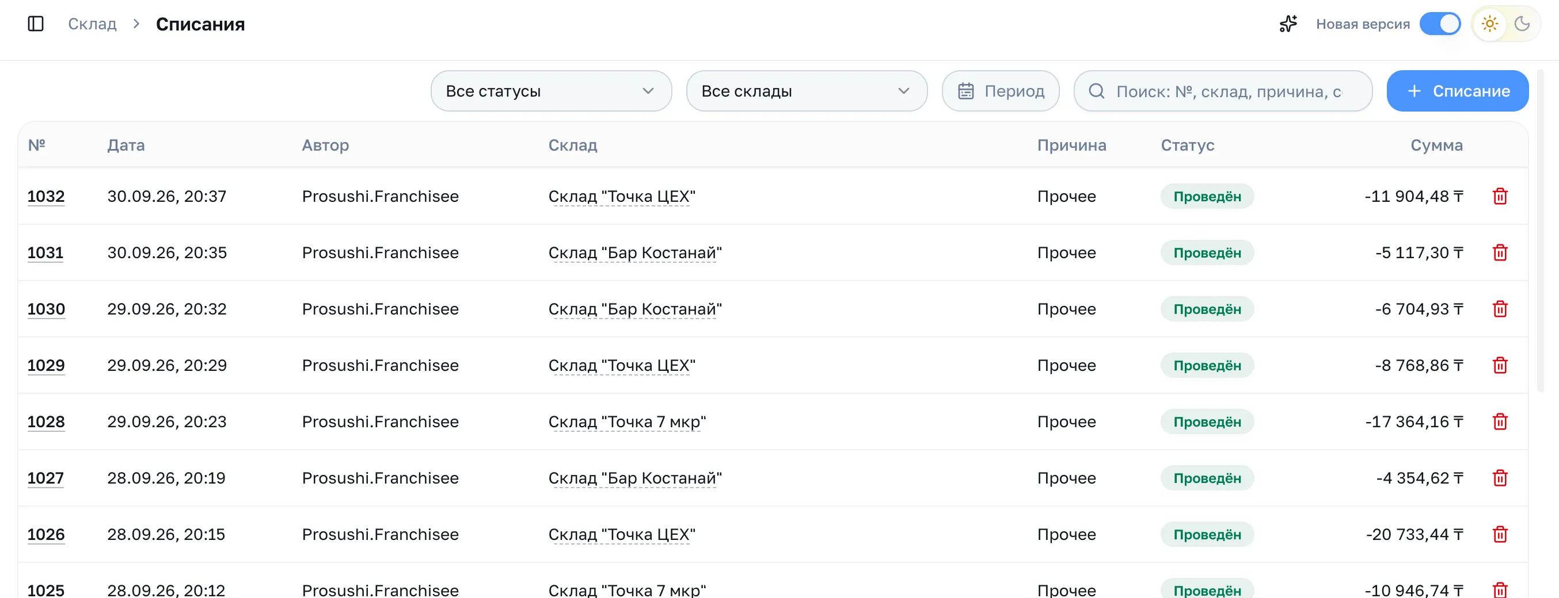The width and height of the screenshot is (1559, 598).
Task: Create new Списание with plus button
Action: click(x=1457, y=91)
